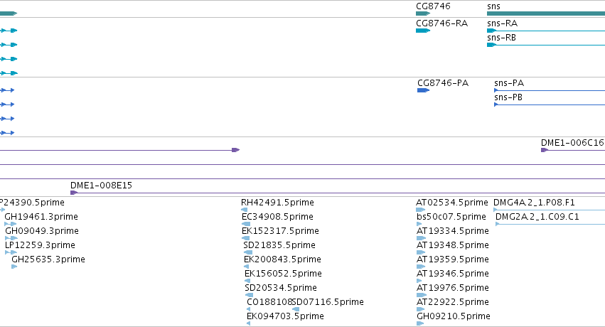605x327 pixels.
Task: Pick EST SD20534.5prime
Action: (x=281, y=288)
